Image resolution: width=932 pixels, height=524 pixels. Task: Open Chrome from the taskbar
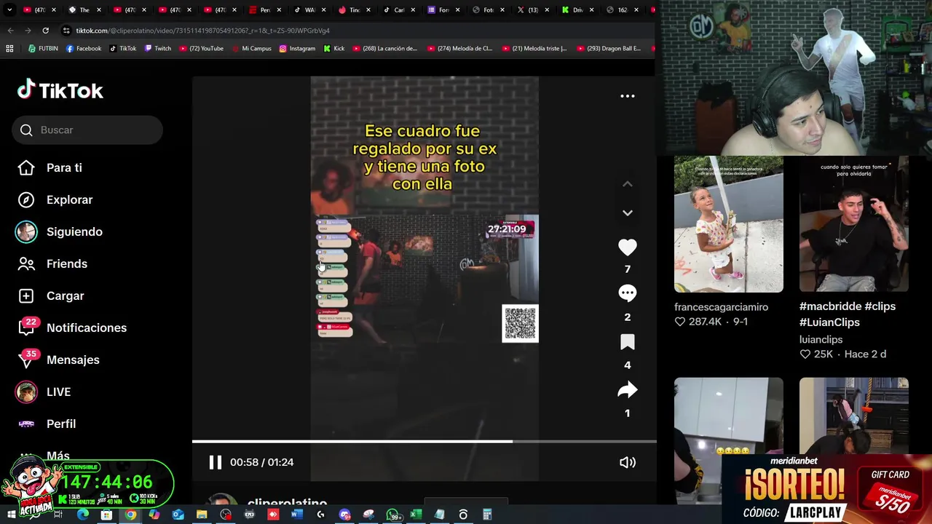[x=130, y=515]
